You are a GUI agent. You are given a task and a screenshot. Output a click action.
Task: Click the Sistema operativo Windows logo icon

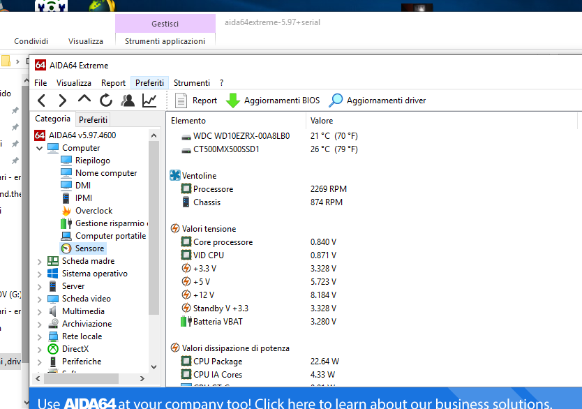point(53,274)
